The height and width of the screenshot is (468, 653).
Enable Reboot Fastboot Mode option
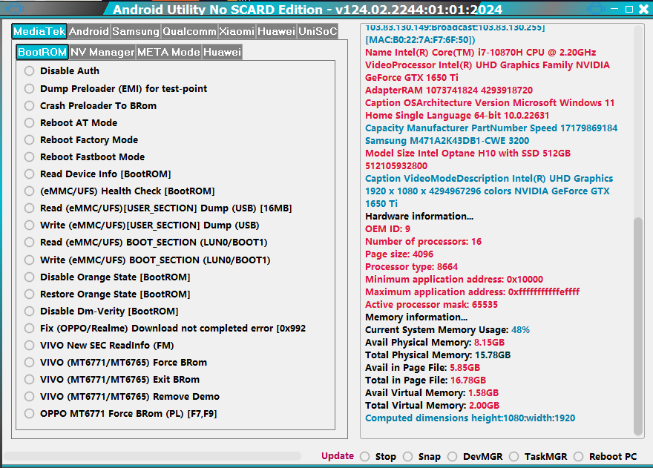(30, 157)
